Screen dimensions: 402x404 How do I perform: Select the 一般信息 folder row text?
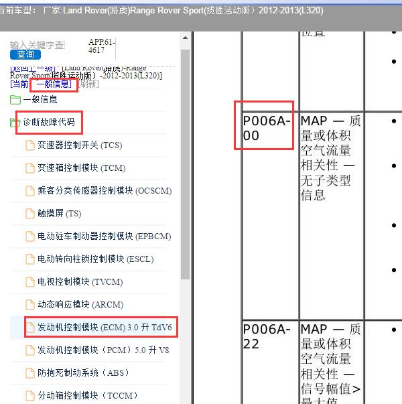pos(40,99)
